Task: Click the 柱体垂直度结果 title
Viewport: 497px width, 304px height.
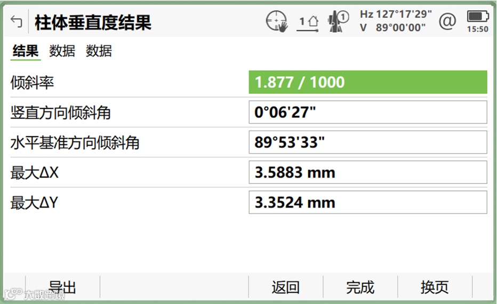Action: [x=93, y=22]
